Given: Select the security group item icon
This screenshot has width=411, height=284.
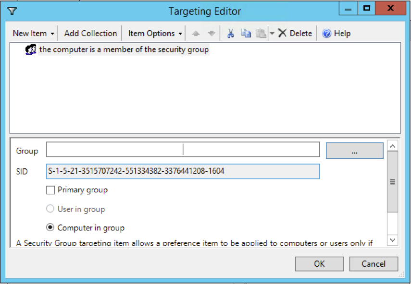Looking at the screenshot, I should [31, 49].
